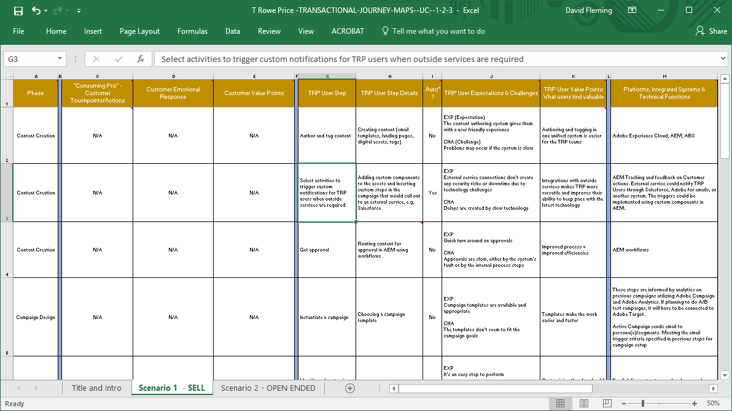Open the Page Layout ribbon tab
This screenshot has height=411, width=732.
tap(139, 31)
